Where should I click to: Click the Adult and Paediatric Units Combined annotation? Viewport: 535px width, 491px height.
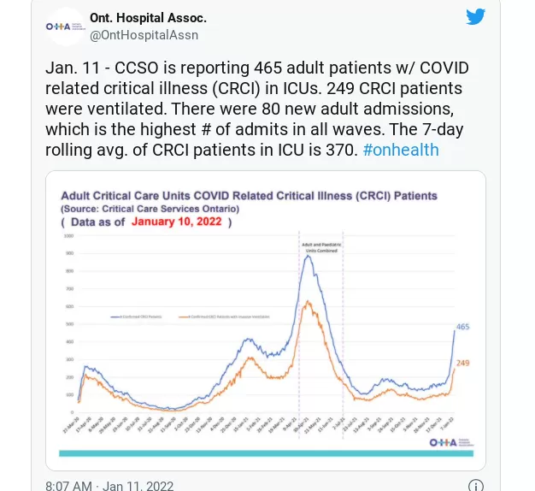point(321,247)
